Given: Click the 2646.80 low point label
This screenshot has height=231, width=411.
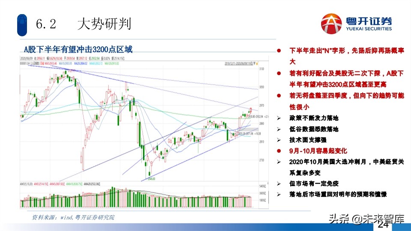Looking at the screenshot, I should coord(152,179).
